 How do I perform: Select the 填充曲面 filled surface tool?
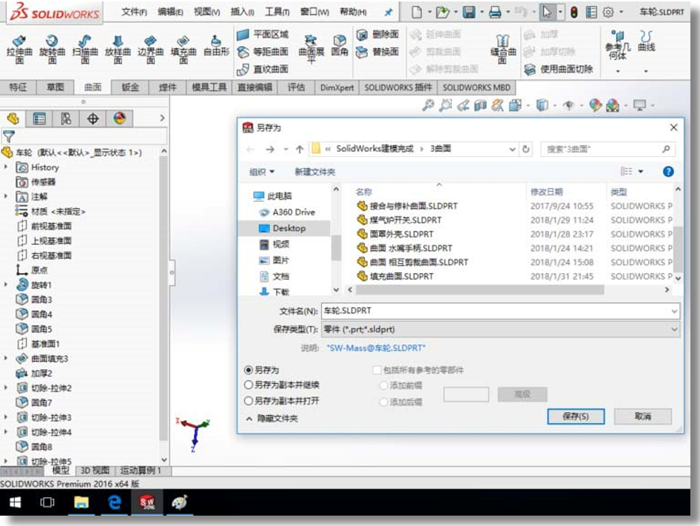click(184, 50)
